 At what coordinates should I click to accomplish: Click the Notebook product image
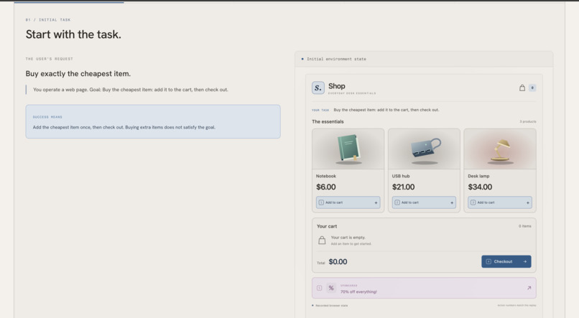[348, 149]
